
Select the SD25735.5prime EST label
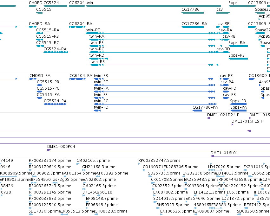(164, 173)
